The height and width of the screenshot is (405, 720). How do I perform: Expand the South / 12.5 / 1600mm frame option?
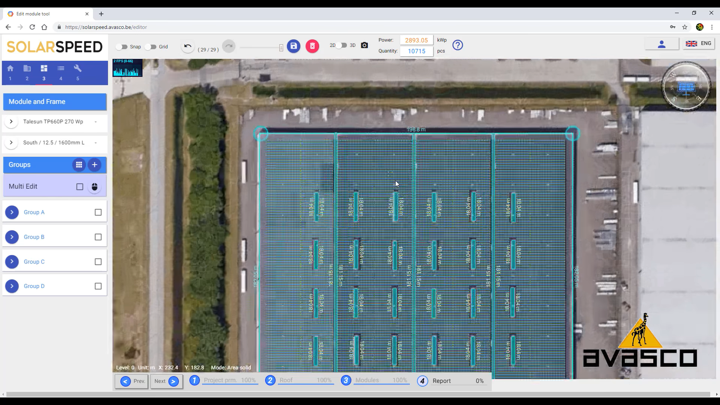[11, 142]
